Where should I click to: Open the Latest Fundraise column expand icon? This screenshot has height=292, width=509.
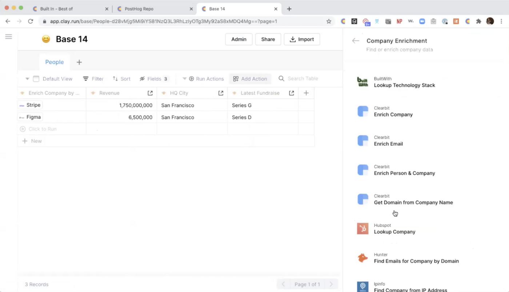291,93
